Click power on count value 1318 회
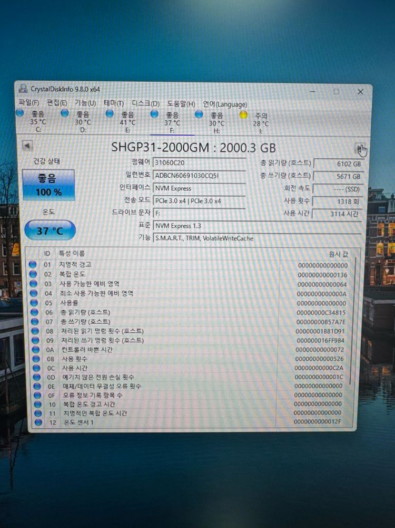This screenshot has width=395, height=528. (x=338, y=201)
